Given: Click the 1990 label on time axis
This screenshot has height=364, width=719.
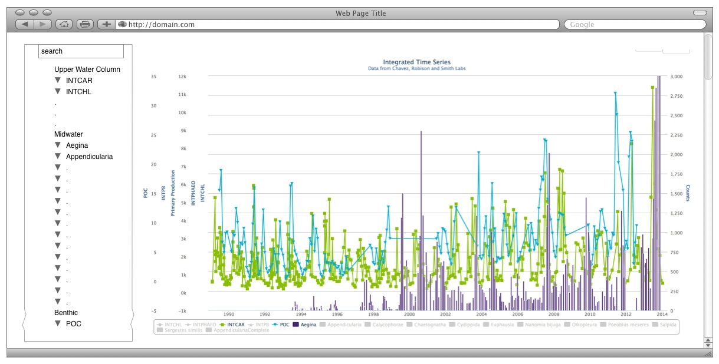Looking at the screenshot, I should click(x=228, y=315).
